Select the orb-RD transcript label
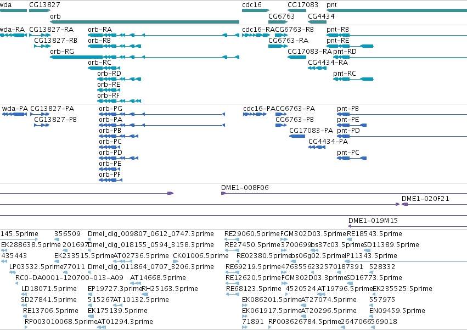The height and width of the screenshot is (330, 467). [109, 74]
